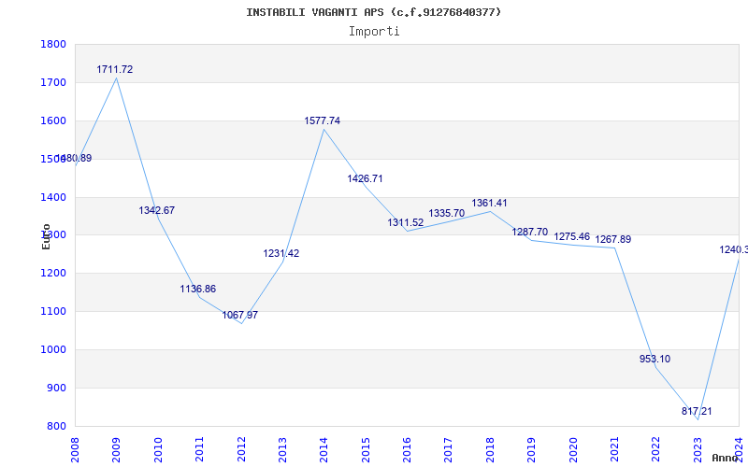
Task: Select the 1700 y-axis tick label
Action: tap(53, 82)
